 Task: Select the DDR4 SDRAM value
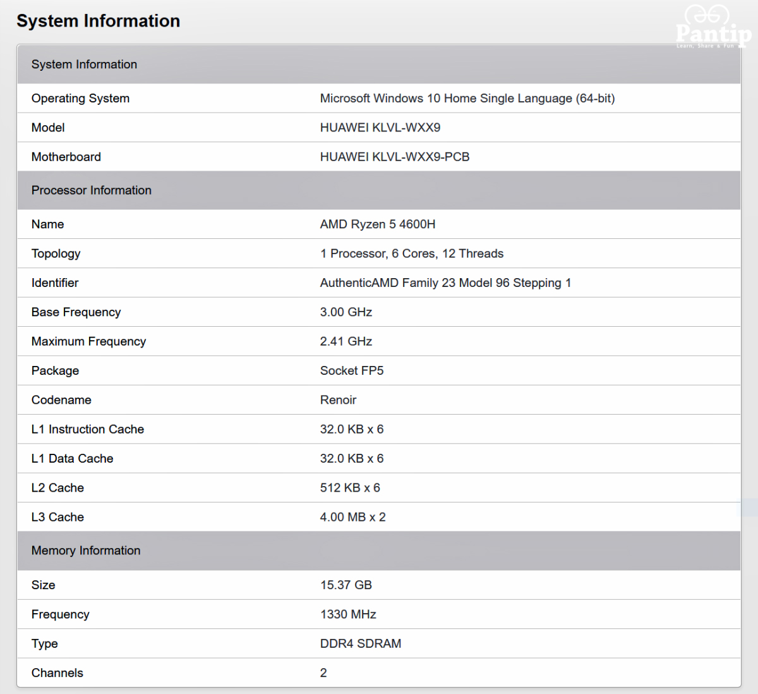click(361, 643)
